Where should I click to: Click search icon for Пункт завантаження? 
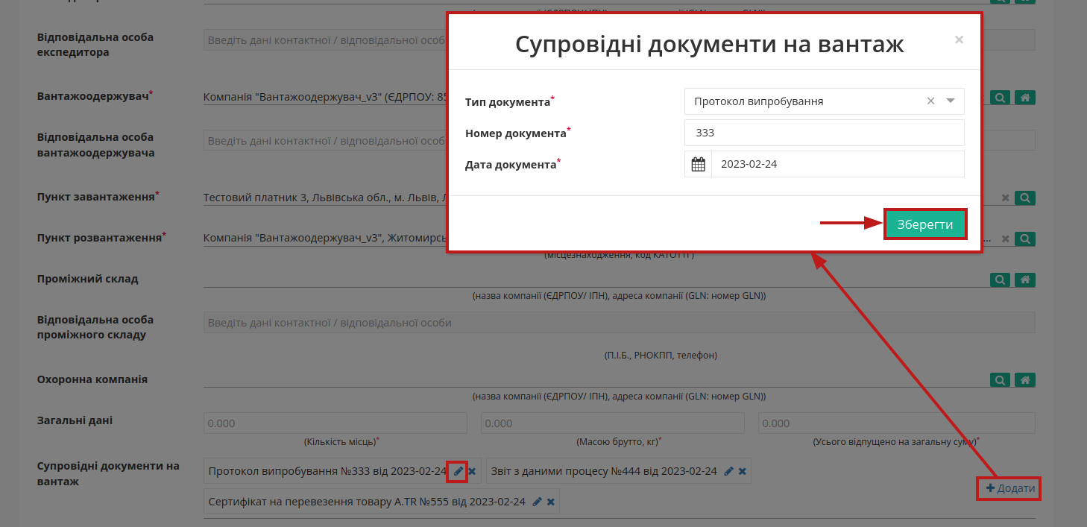coord(1025,198)
